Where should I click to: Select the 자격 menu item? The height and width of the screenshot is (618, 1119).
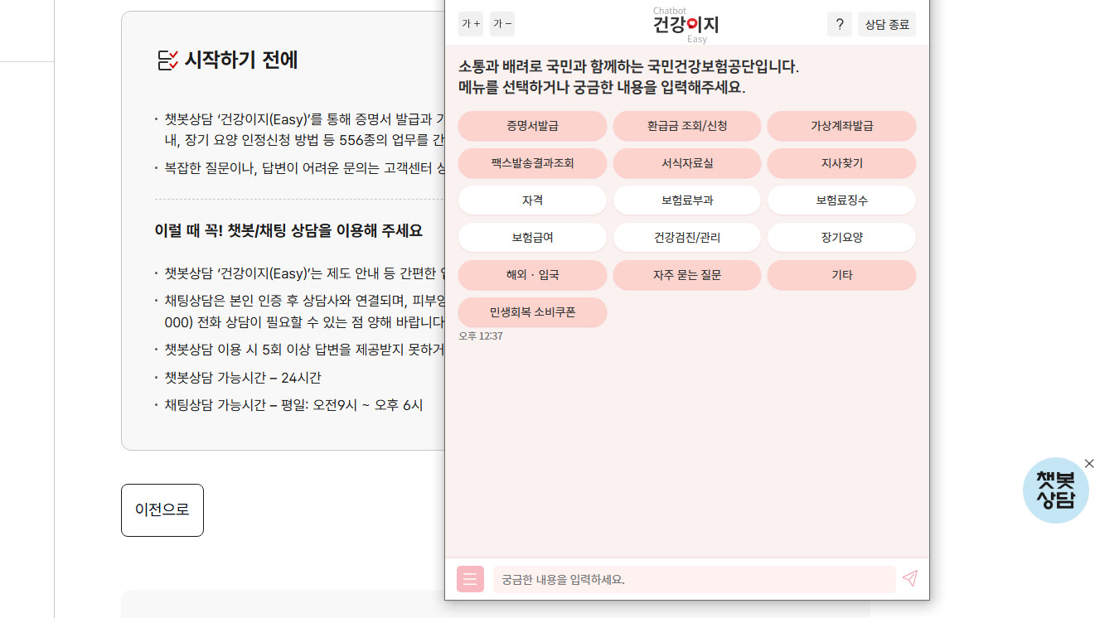point(532,200)
